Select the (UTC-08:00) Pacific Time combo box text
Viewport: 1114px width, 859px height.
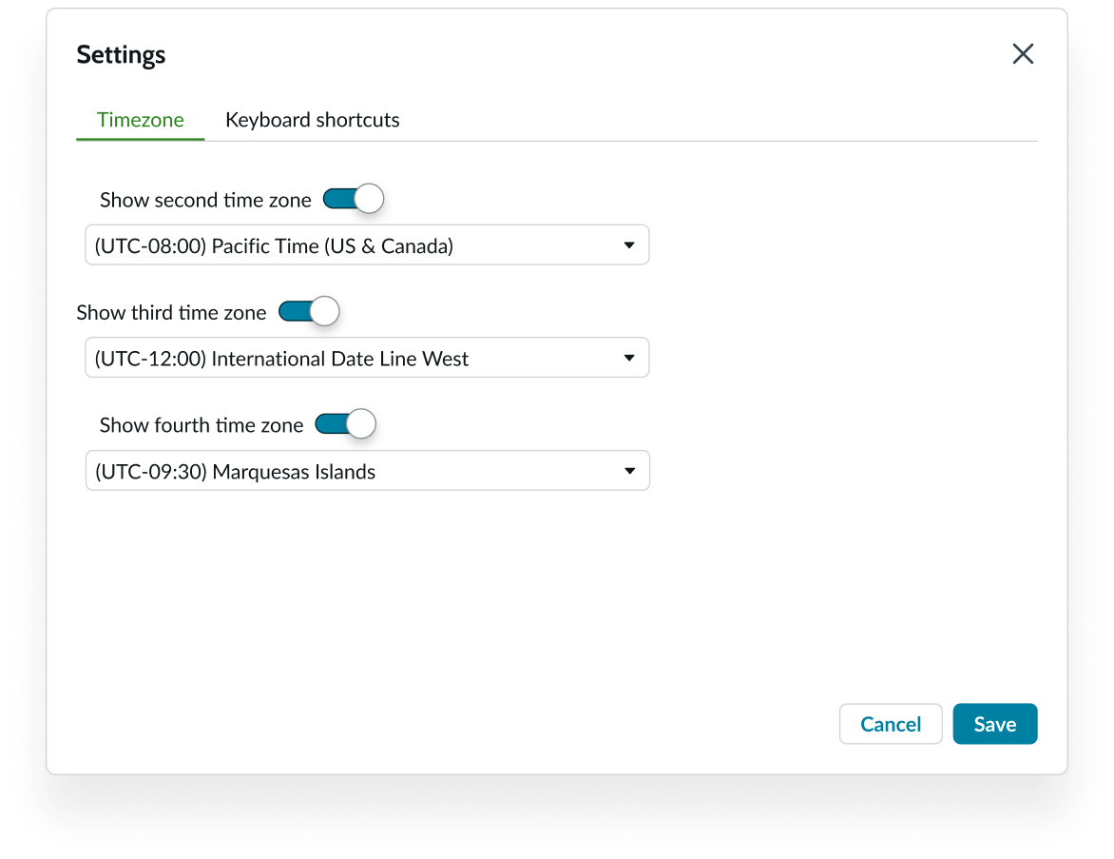point(274,246)
